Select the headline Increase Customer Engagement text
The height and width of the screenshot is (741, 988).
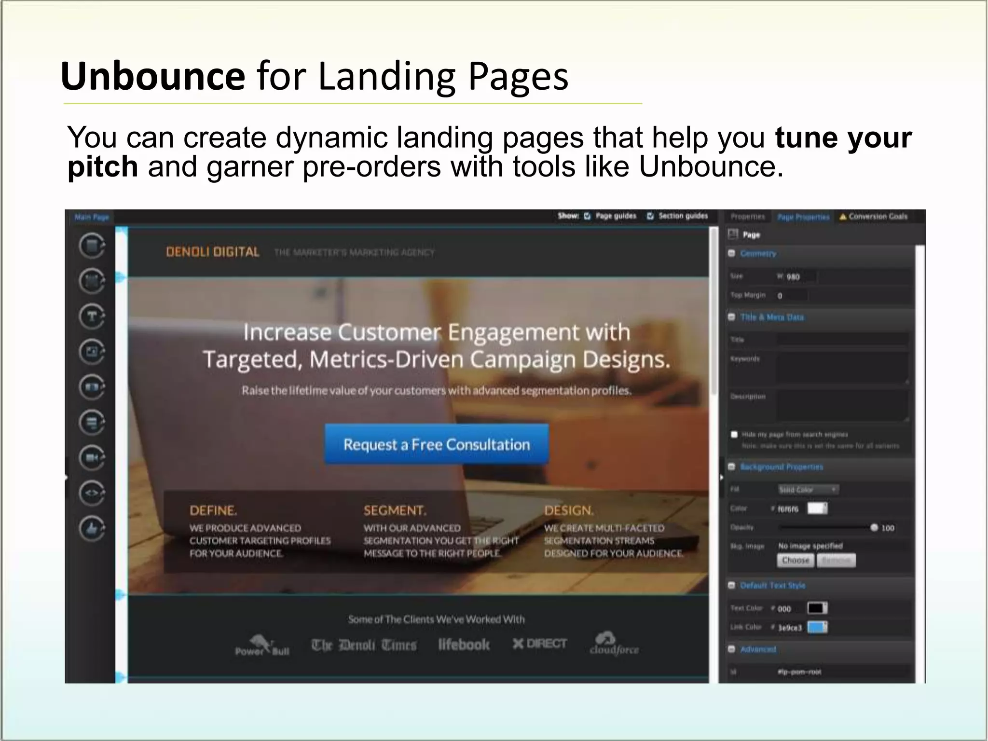point(436,345)
